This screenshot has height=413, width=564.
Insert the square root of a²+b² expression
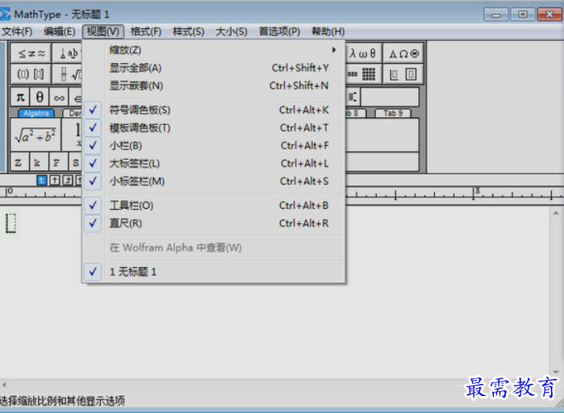coord(36,135)
